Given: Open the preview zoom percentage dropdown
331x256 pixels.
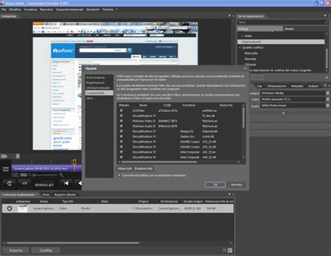Looking at the screenshot, I should 17,156.
